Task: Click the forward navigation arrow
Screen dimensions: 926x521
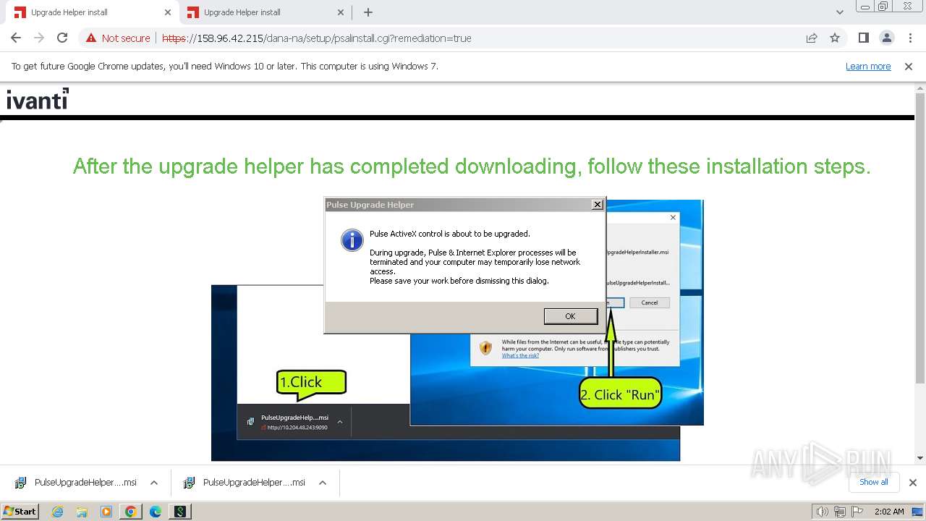Action: 39,38
